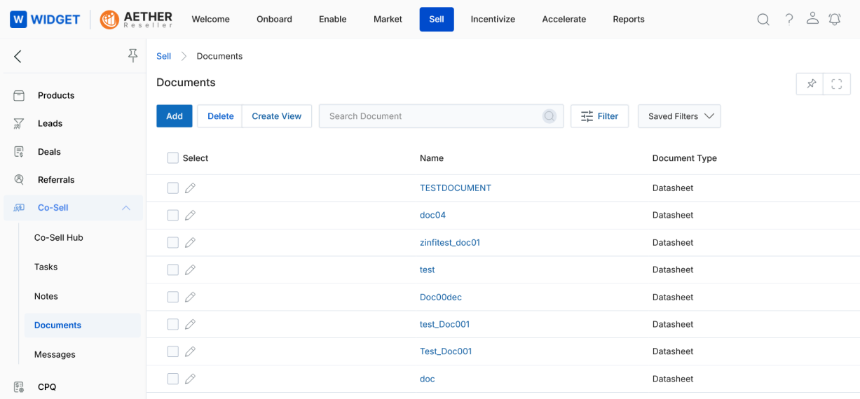Click pencil icon for test_Doc001 row

tap(190, 324)
